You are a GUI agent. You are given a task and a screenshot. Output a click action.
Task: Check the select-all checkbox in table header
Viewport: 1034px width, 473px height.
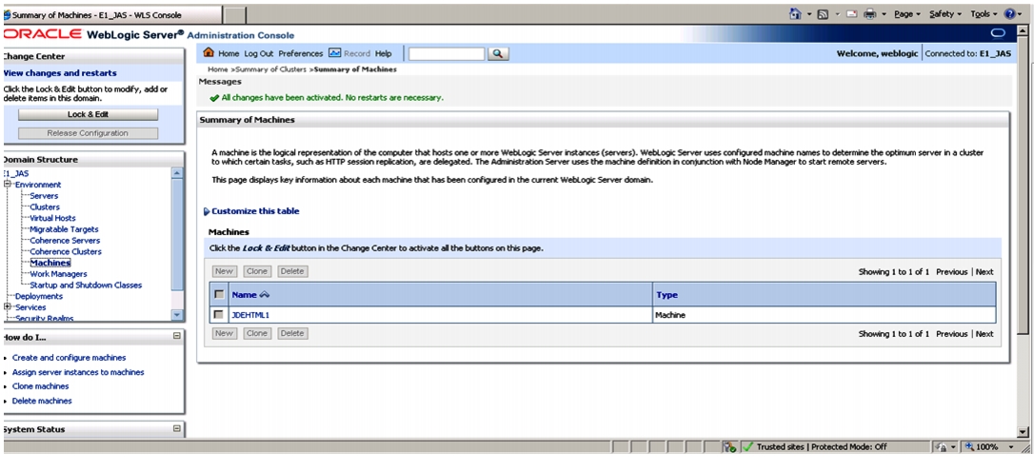tap(218, 295)
